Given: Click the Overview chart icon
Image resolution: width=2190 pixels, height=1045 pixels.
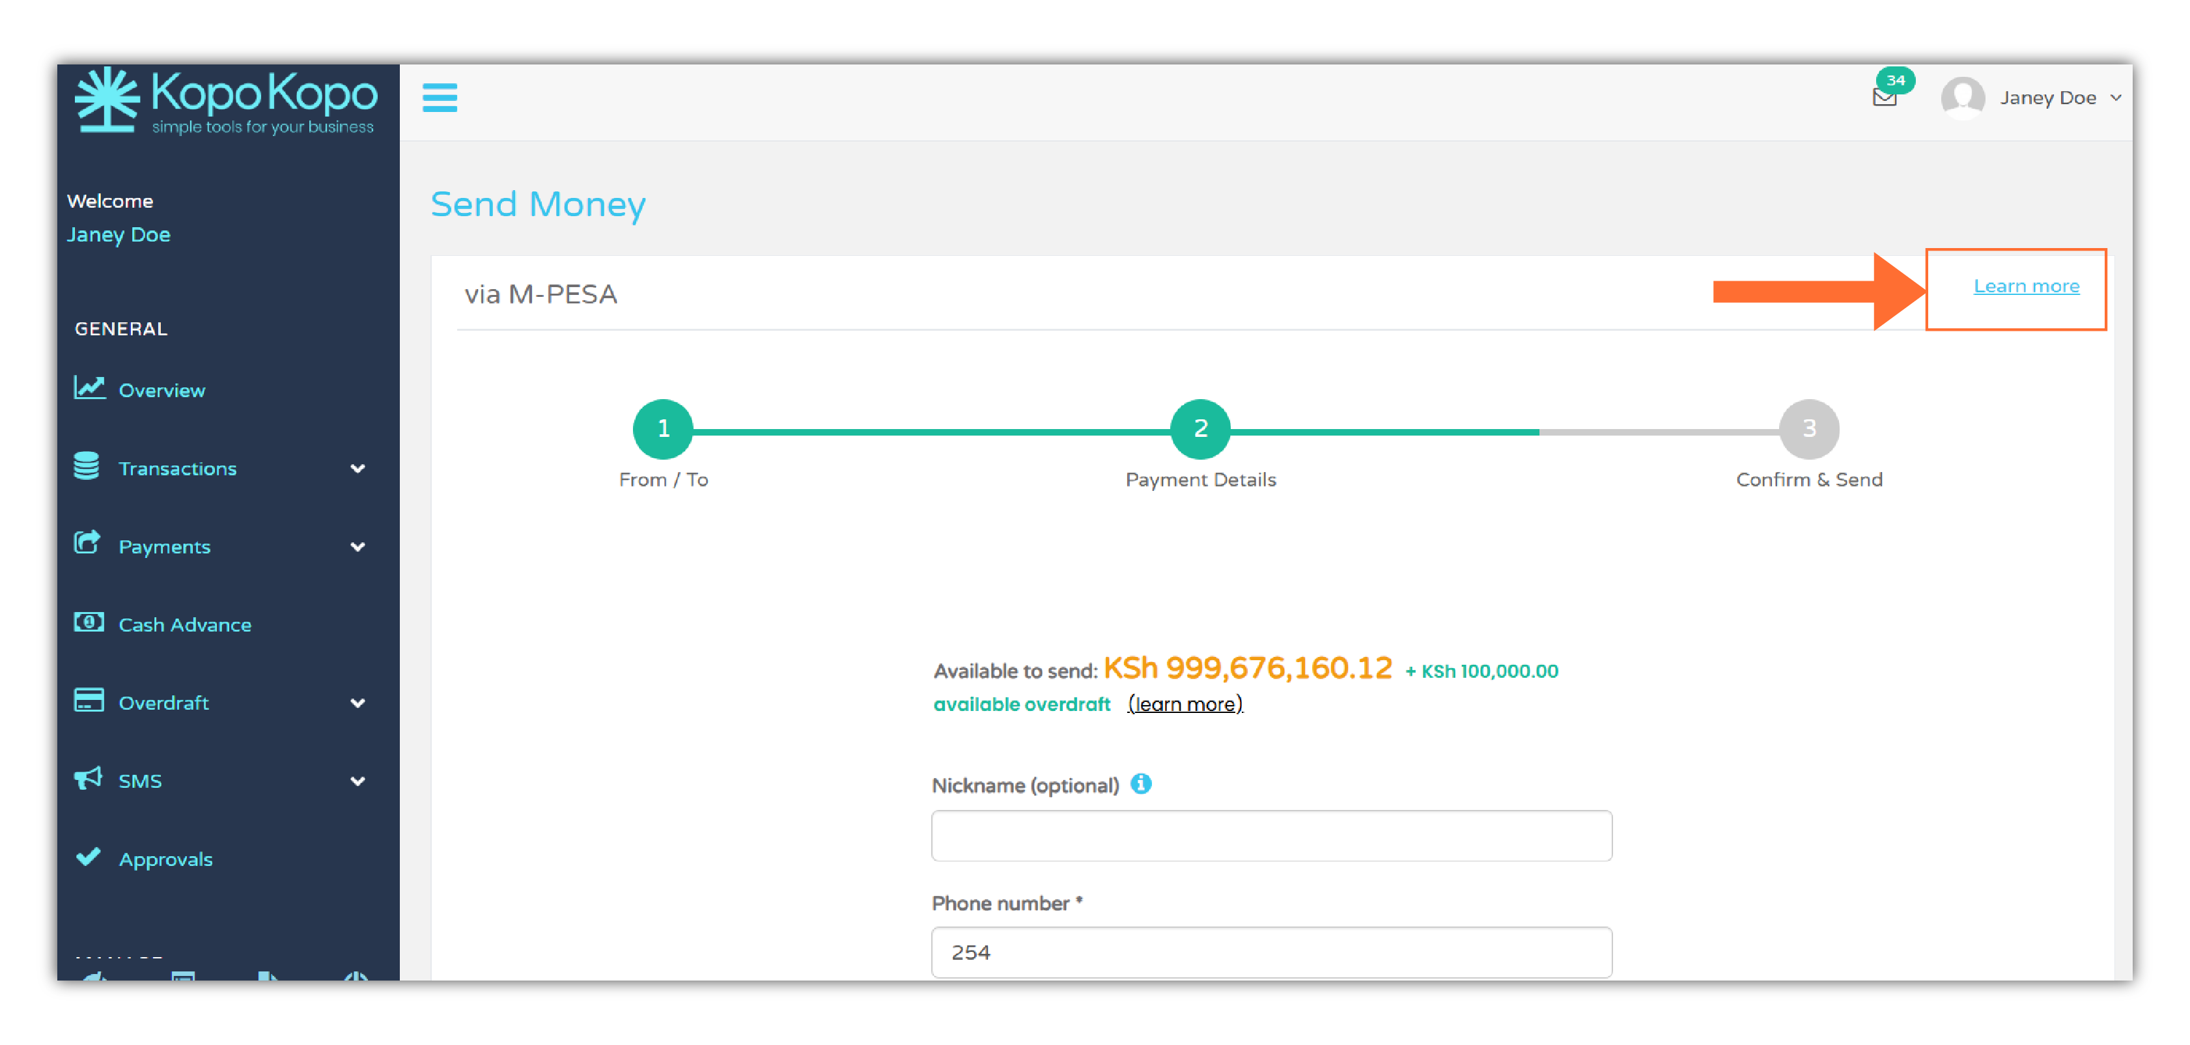Looking at the screenshot, I should point(89,389).
